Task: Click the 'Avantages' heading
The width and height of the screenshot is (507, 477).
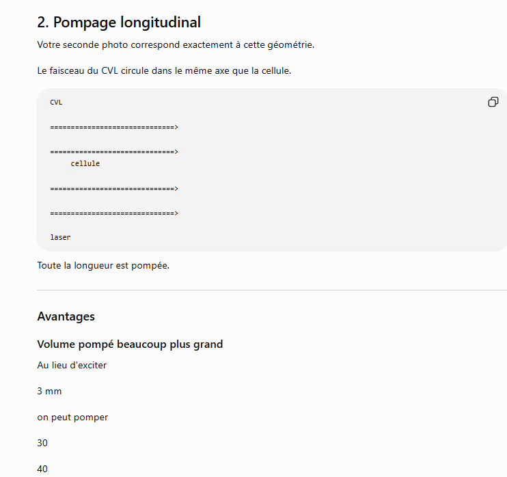Action: (x=66, y=316)
